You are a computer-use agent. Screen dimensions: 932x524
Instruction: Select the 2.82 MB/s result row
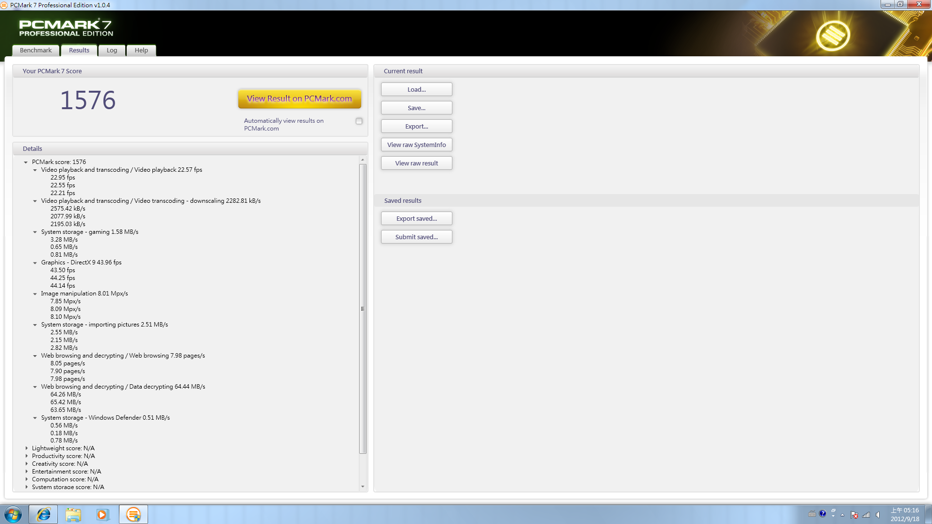(64, 348)
